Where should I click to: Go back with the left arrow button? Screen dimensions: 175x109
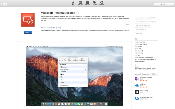tap(2, 4)
